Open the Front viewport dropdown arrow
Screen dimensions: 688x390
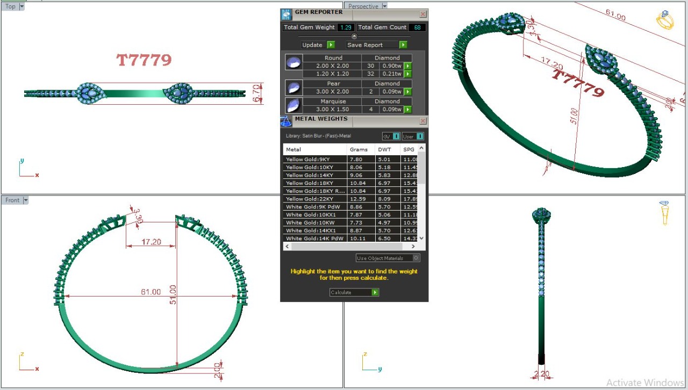coord(25,200)
